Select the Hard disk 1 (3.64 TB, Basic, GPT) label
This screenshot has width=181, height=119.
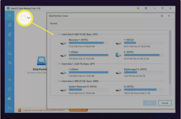pos(78,64)
